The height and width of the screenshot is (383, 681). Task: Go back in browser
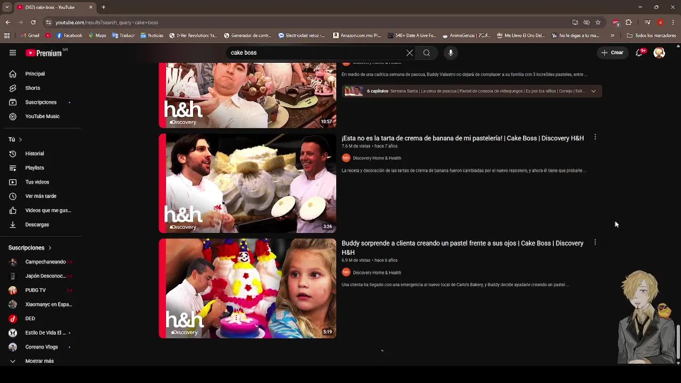point(7,22)
